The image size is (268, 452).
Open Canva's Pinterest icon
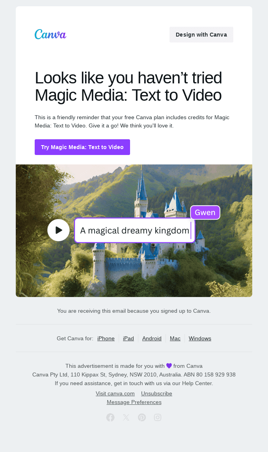click(x=142, y=417)
